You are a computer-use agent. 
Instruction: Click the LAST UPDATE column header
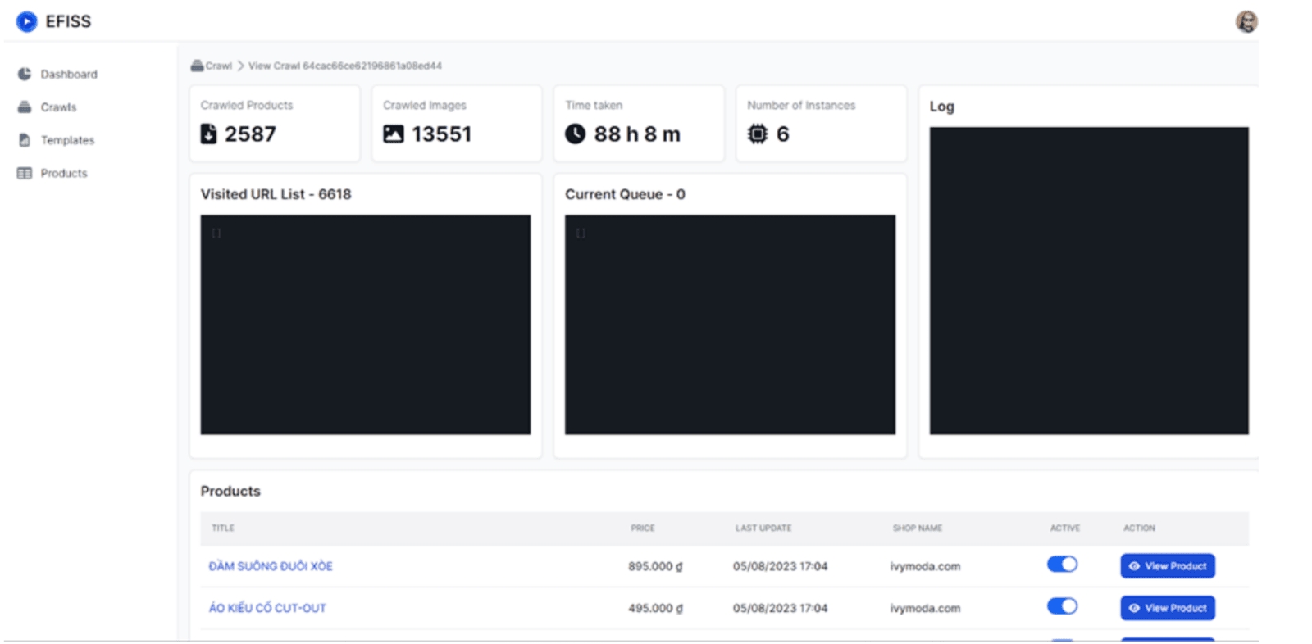763,528
